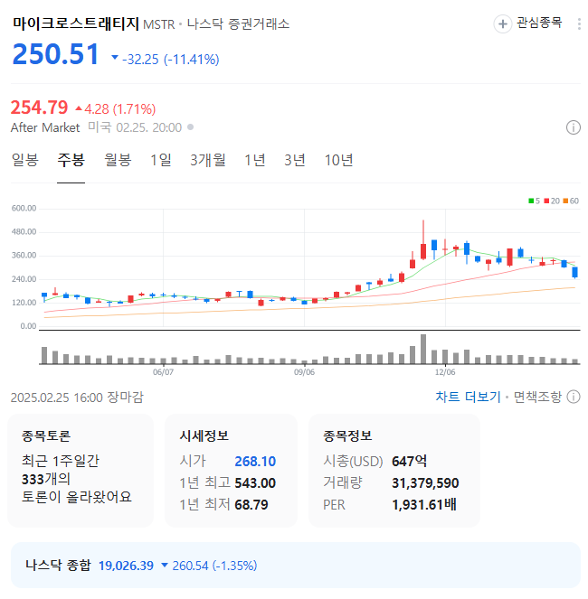Click the current price 250.51

(x=56, y=54)
